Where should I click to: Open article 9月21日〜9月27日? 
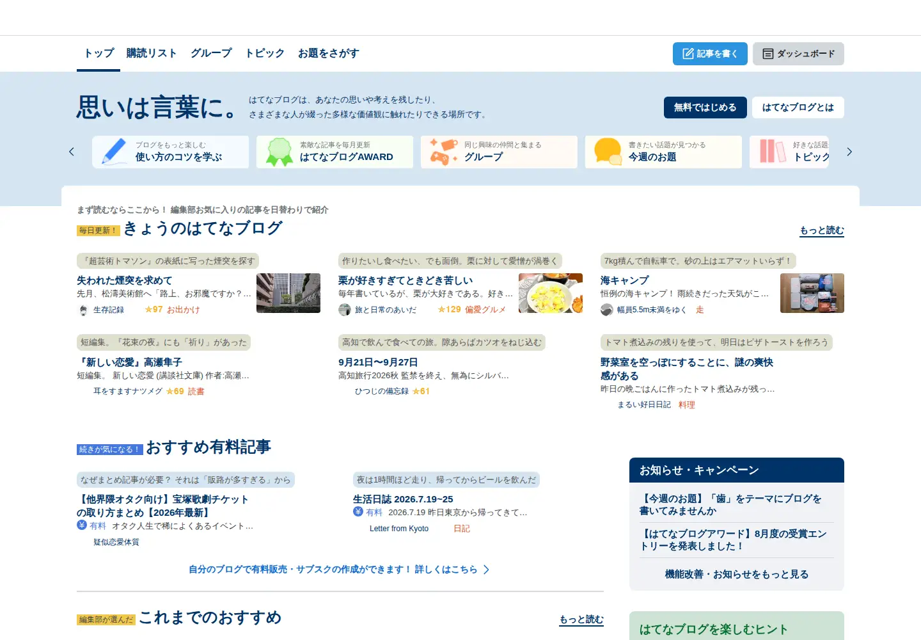click(378, 362)
